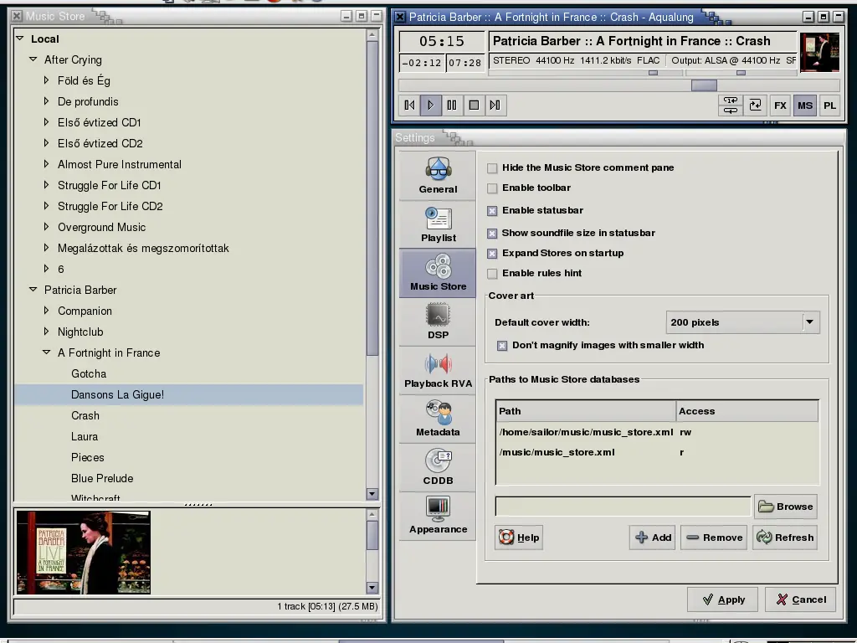Click Browse for database path

tap(785, 507)
